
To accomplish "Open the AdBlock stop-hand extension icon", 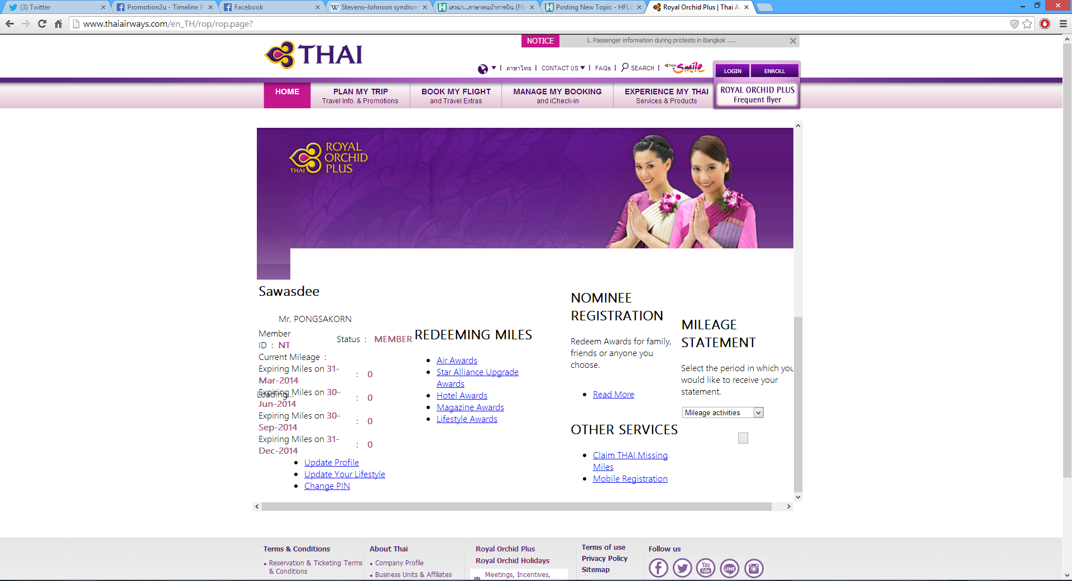I will coord(1045,24).
